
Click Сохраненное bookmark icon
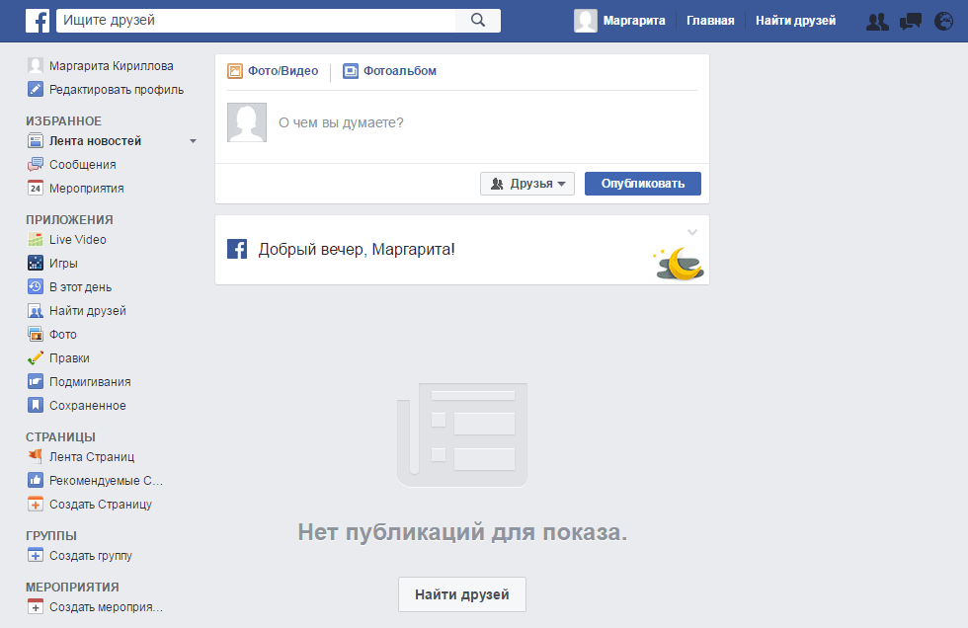click(36, 405)
